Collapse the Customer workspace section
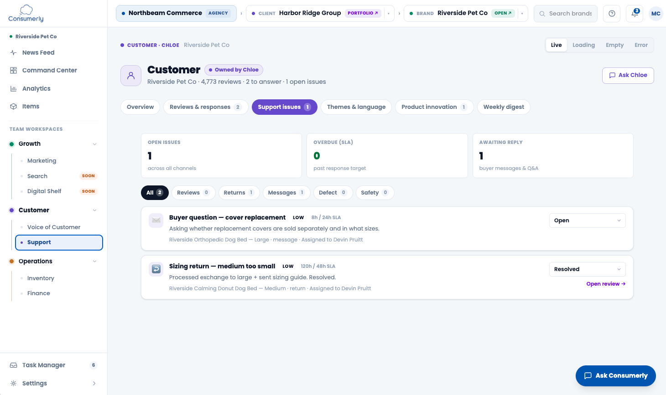Screen dimensions: 666x395 [94, 210]
